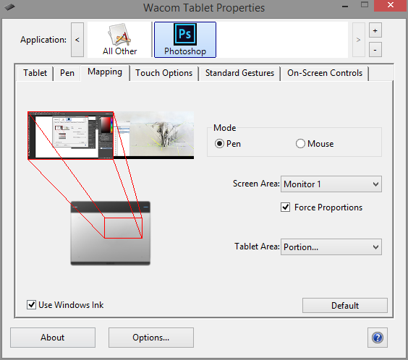This screenshot has height=360, width=408.
Task: Add an application with the plus button
Action: (x=375, y=30)
